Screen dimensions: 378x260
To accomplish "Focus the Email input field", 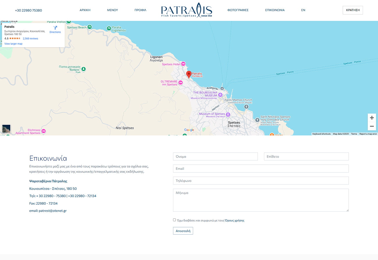I will coord(261,169).
